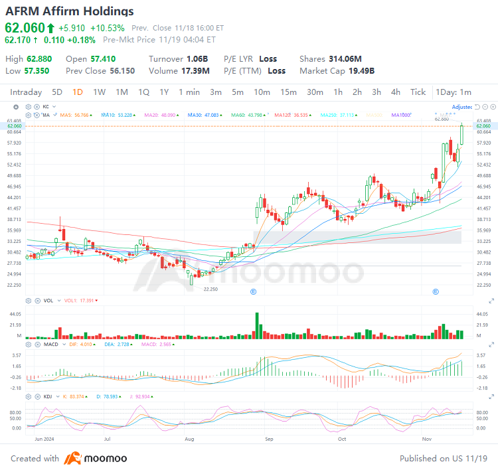Select the 1Q timeframe tab
The width and height of the screenshot is (498, 472).
(144, 92)
